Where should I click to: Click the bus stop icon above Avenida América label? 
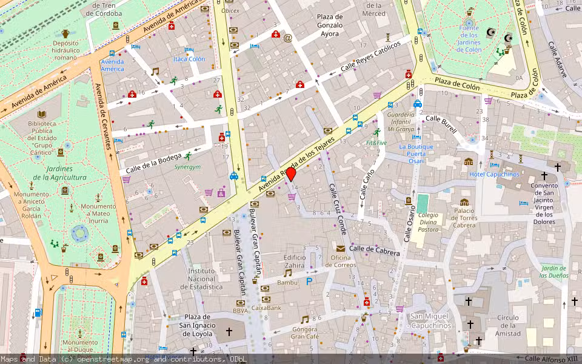tap(112, 53)
